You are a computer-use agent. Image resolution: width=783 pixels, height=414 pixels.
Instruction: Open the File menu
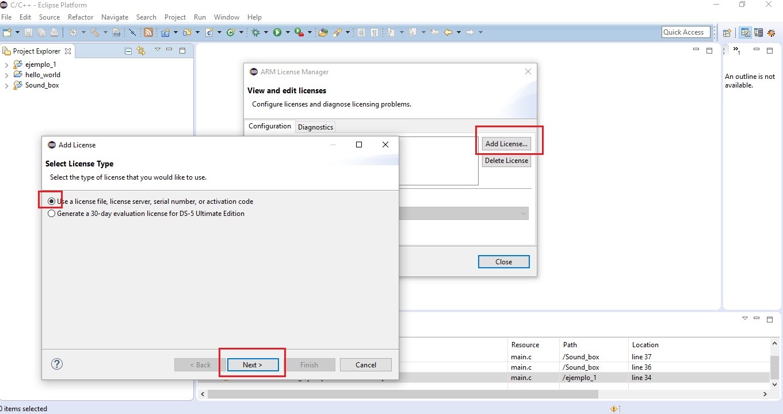(6, 17)
